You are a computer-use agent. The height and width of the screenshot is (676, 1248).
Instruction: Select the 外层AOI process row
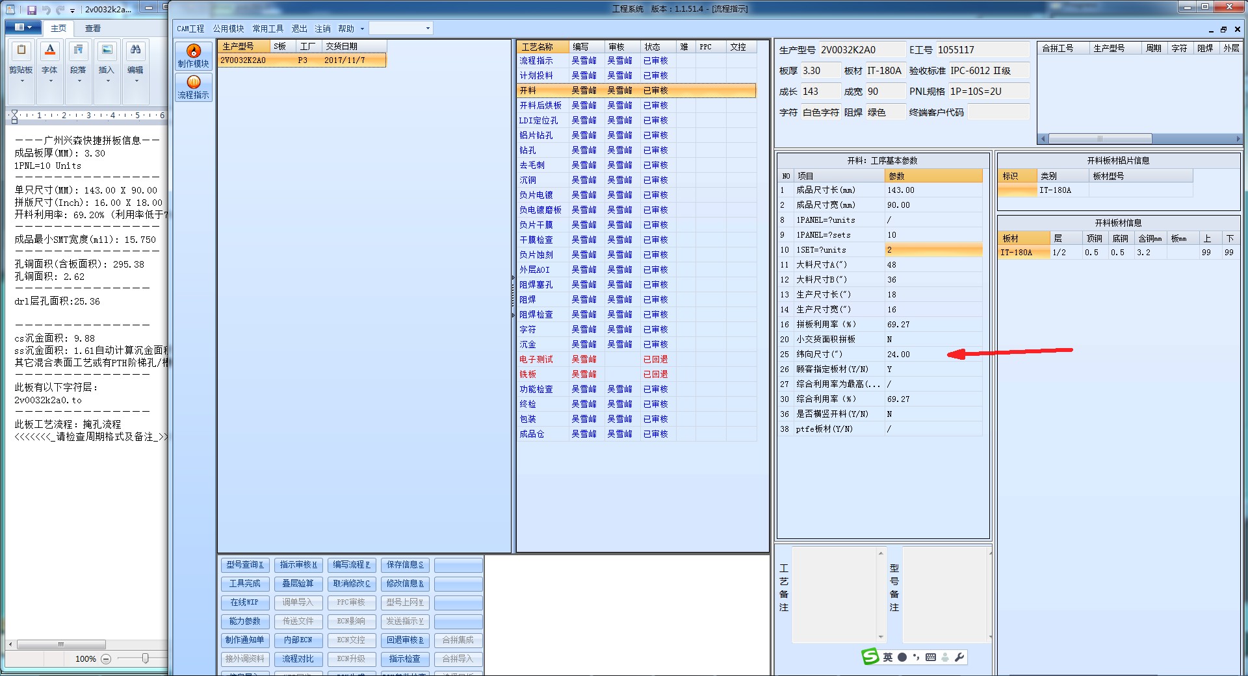(x=636, y=270)
